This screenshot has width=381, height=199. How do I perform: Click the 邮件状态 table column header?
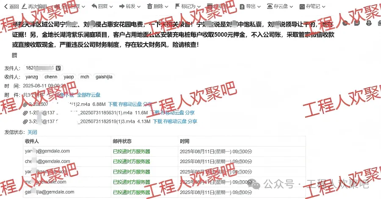[122, 141]
